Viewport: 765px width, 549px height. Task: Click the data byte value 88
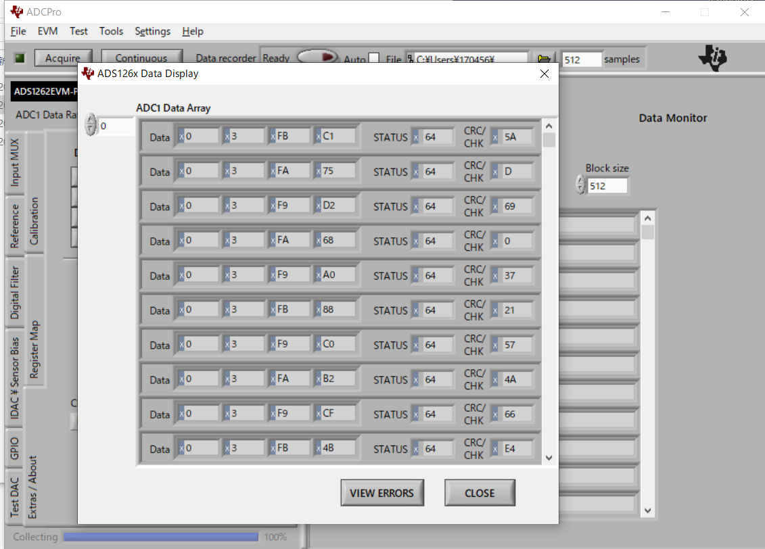point(338,309)
